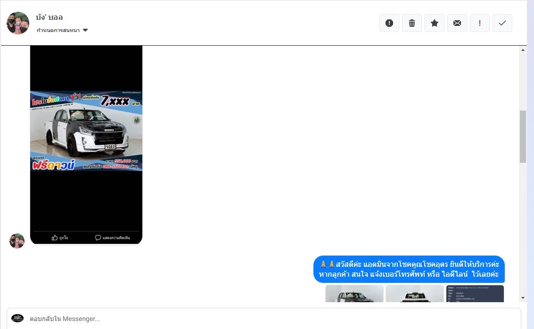The height and width of the screenshot is (329, 534).
Task: Star this conversation
Action: tap(435, 23)
